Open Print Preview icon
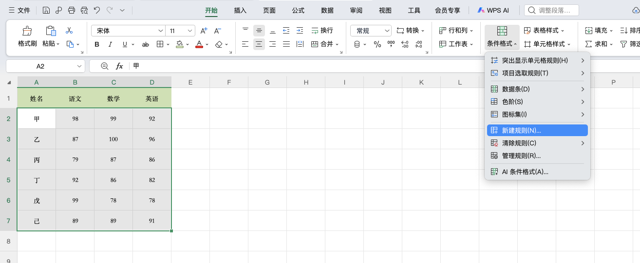 (x=84, y=10)
